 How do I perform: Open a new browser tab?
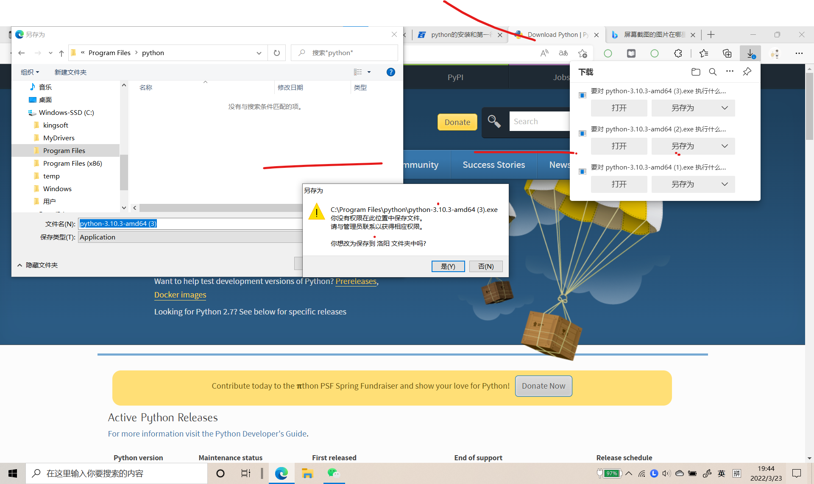point(711,35)
